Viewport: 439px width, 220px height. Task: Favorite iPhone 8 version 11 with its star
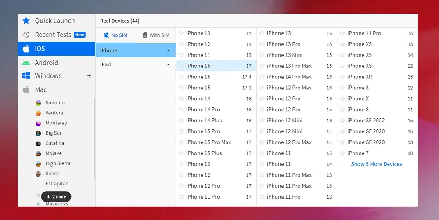(x=342, y=109)
